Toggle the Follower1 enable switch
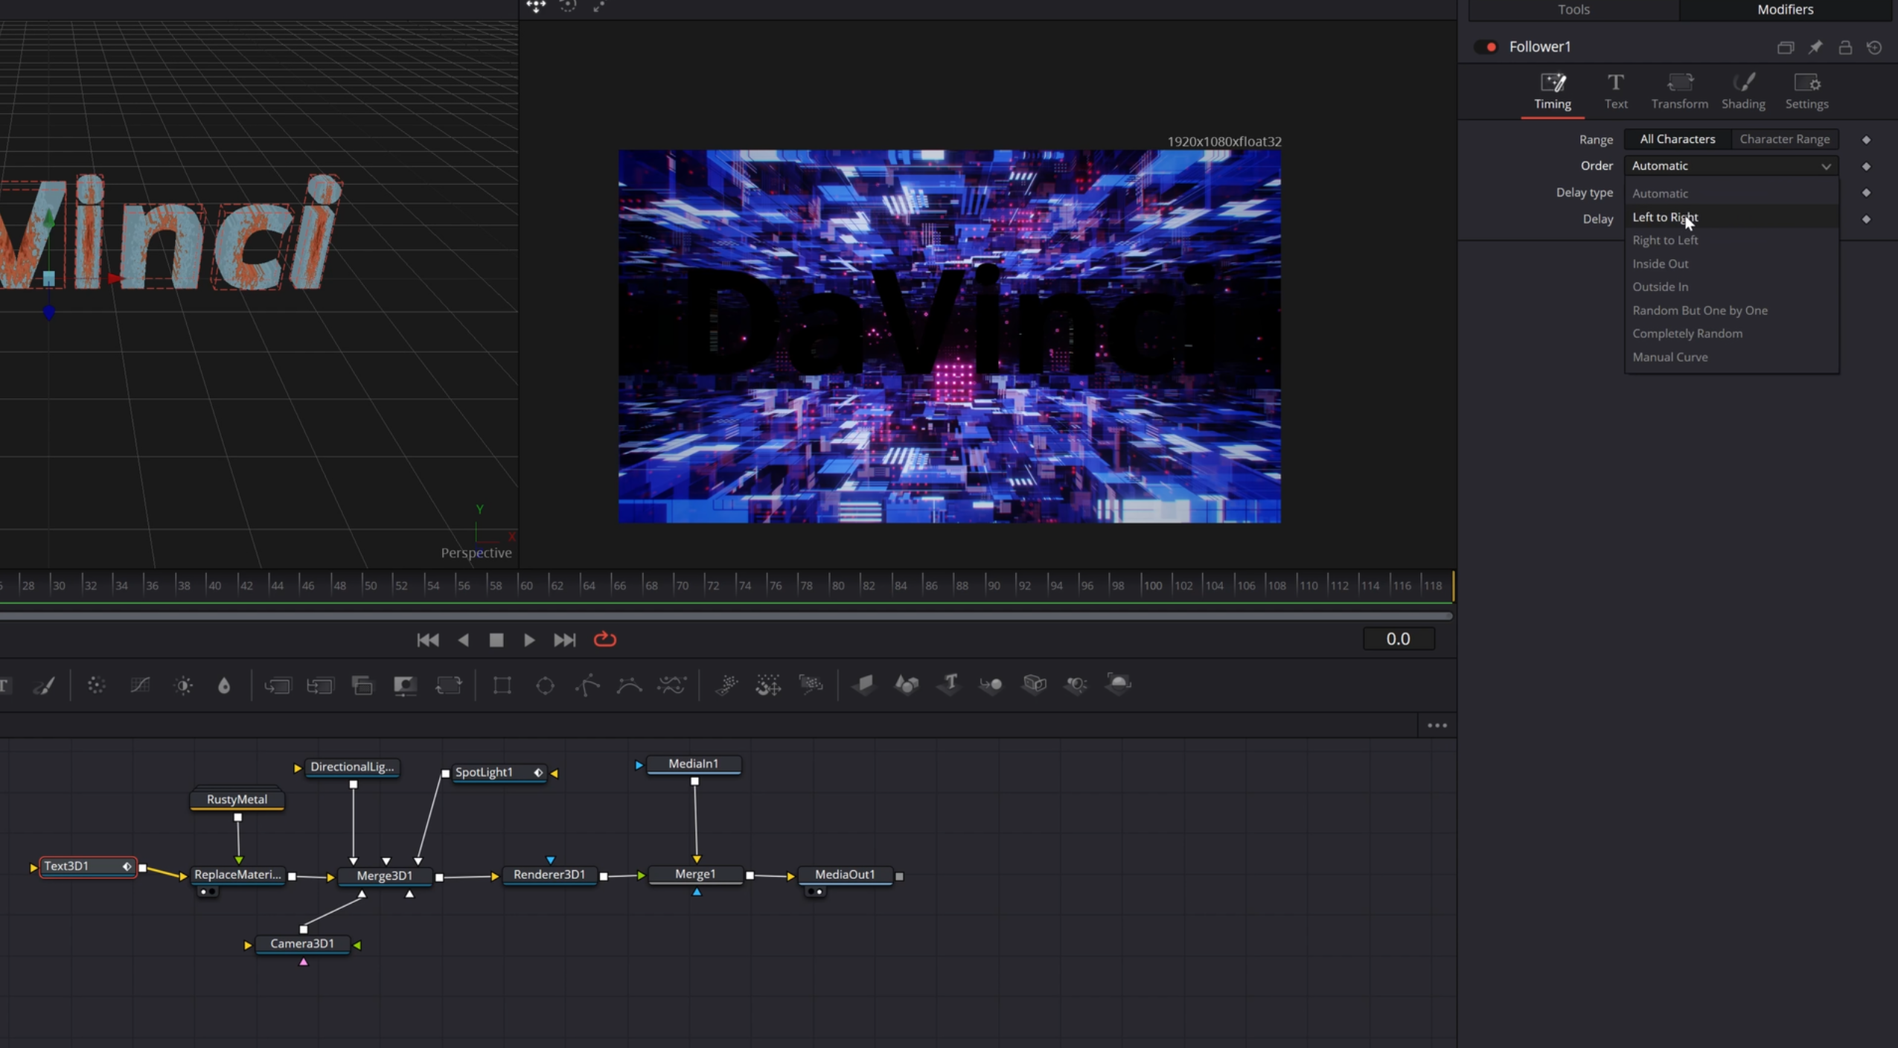Viewport: 1898px width, 1048px height. pyautogui.click(x=1488, y=46)
